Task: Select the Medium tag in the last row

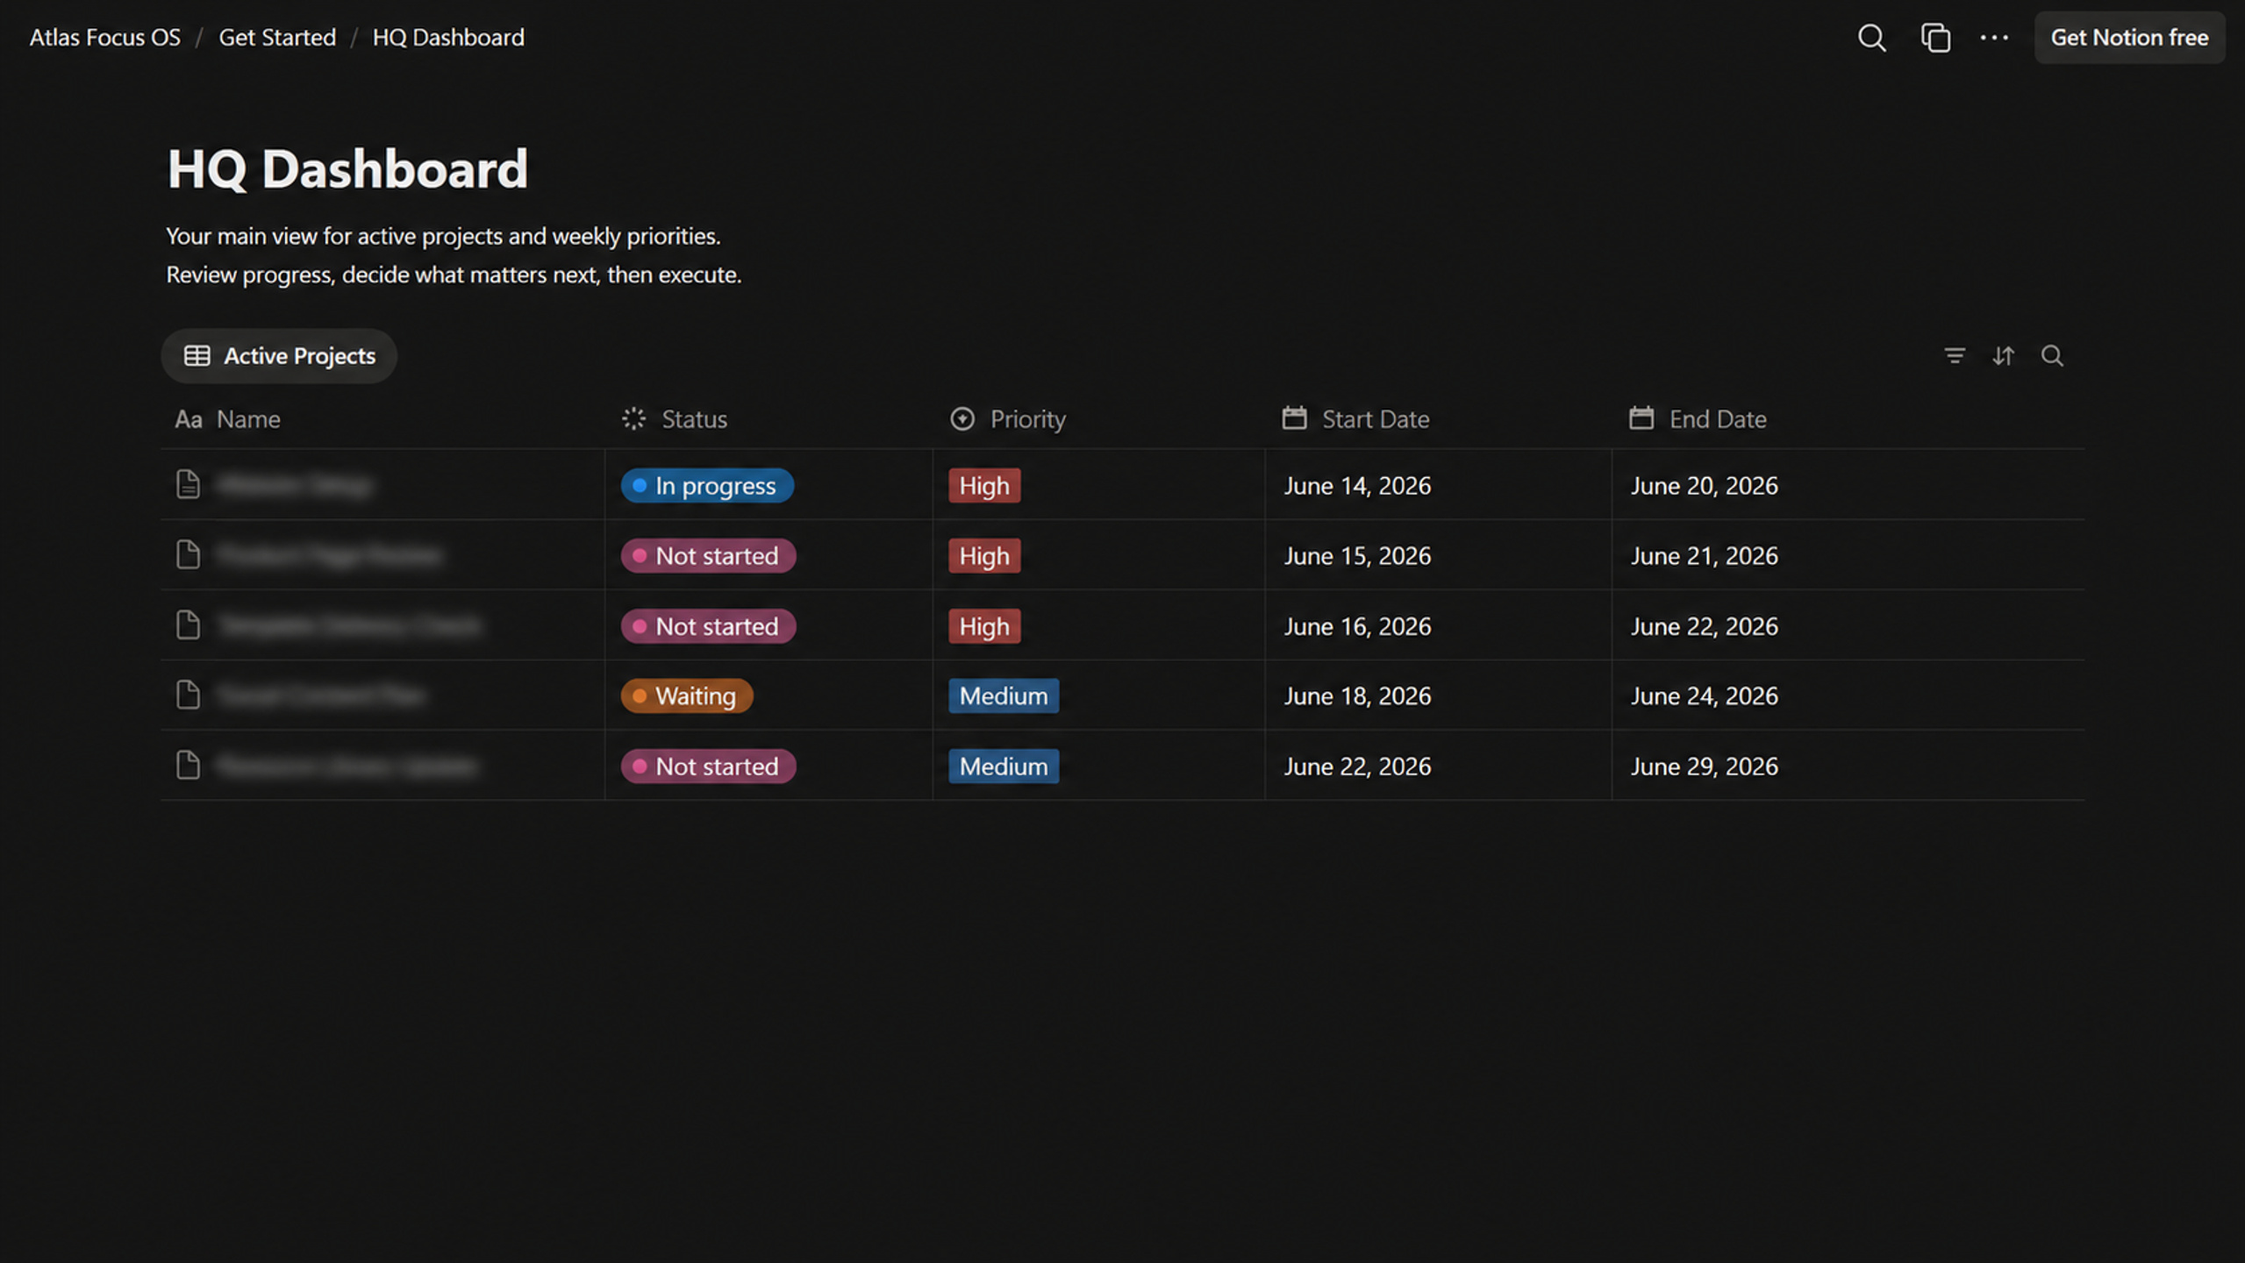Action: pos(1004,766)
